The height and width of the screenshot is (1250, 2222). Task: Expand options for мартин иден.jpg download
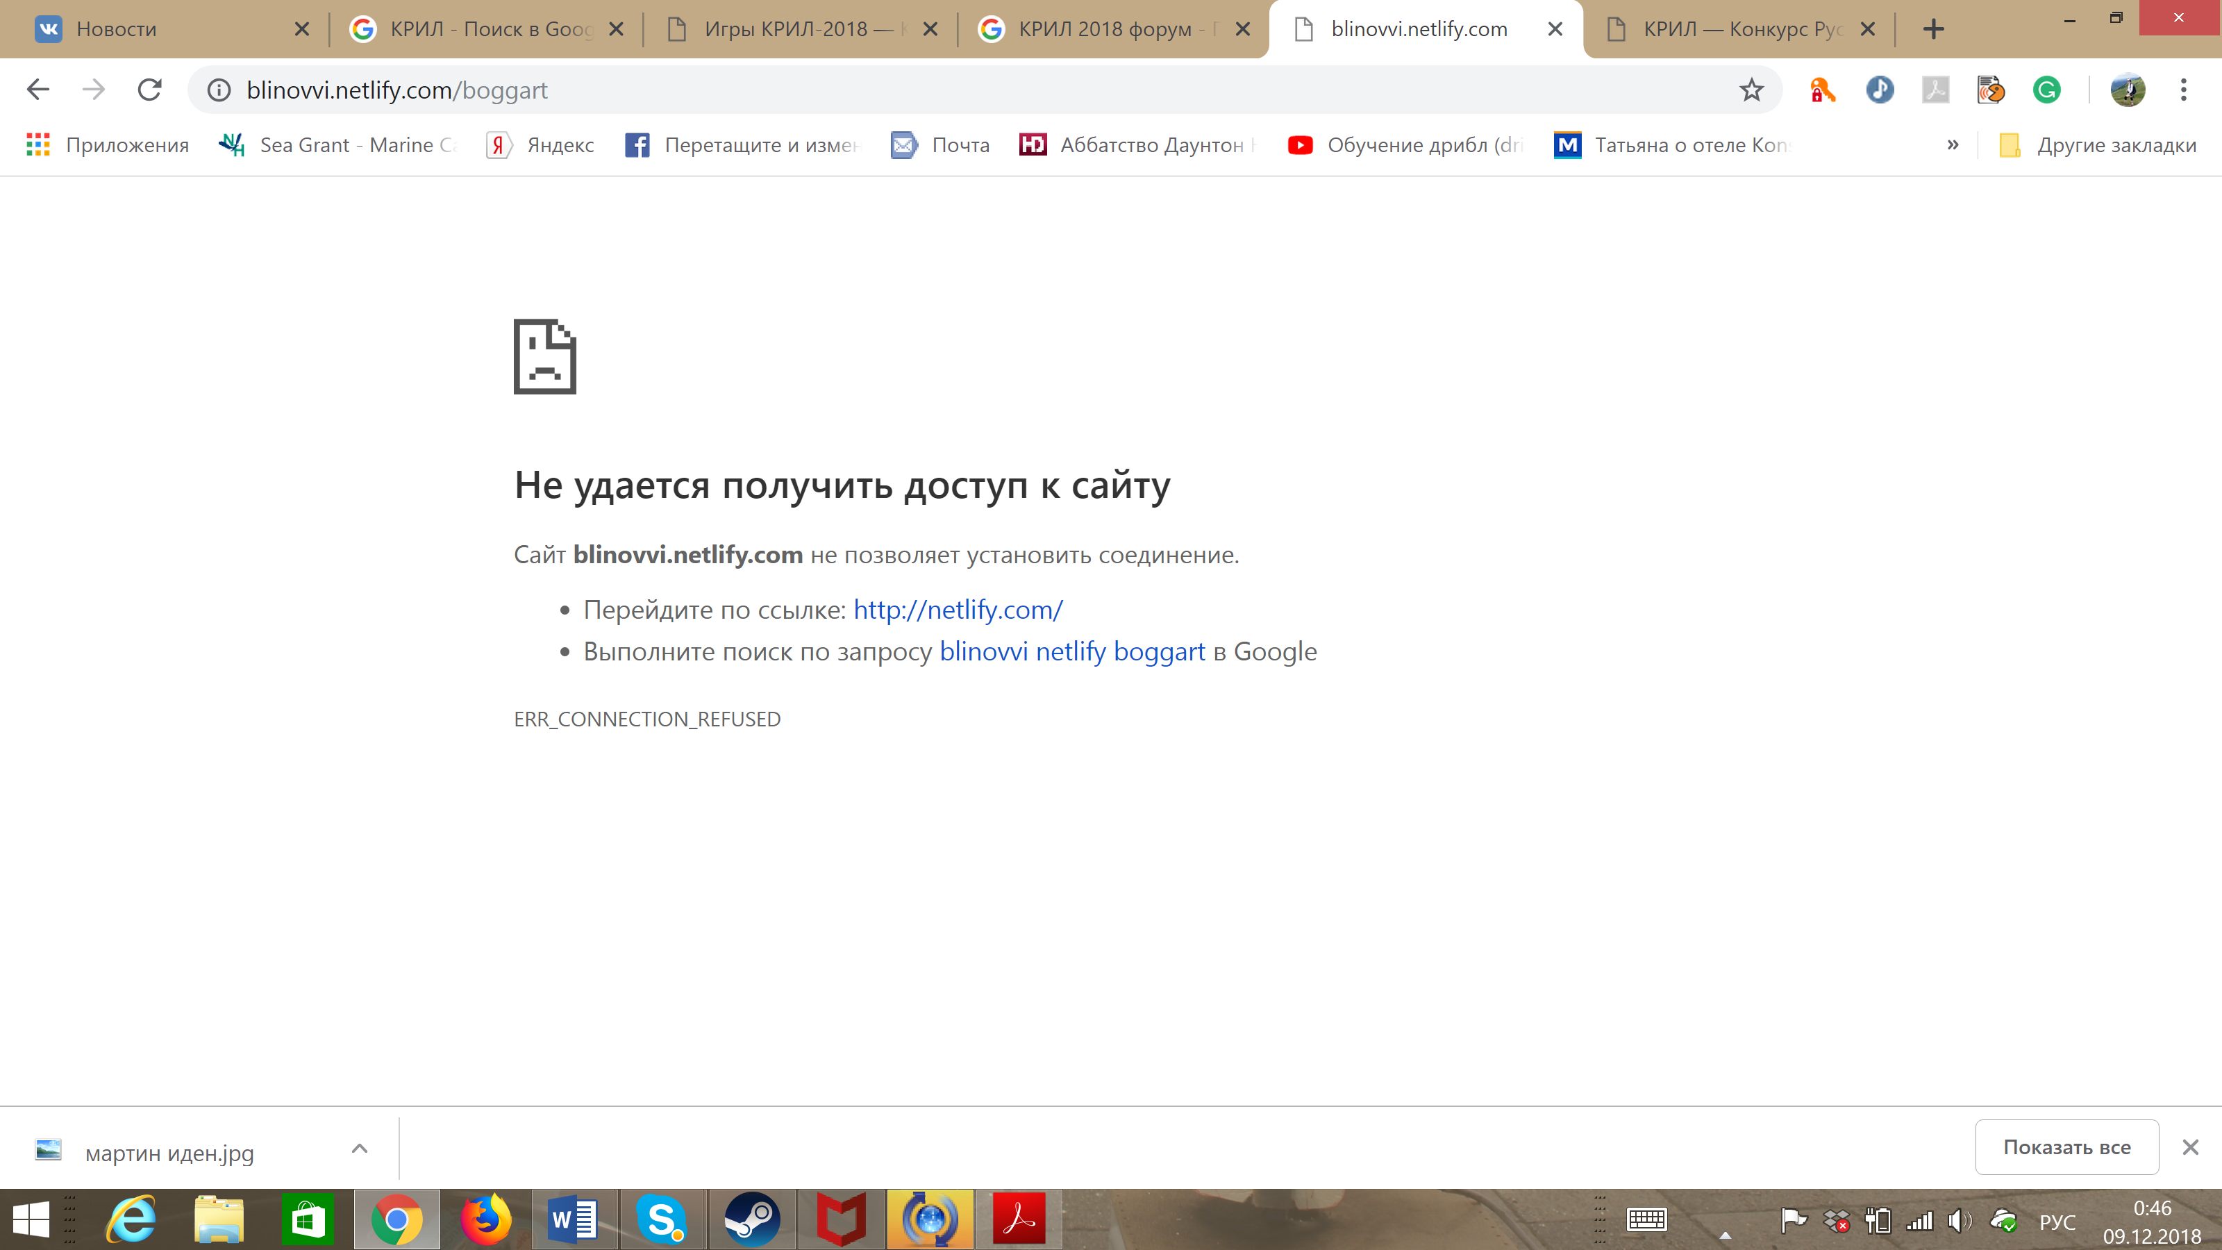360,1148
